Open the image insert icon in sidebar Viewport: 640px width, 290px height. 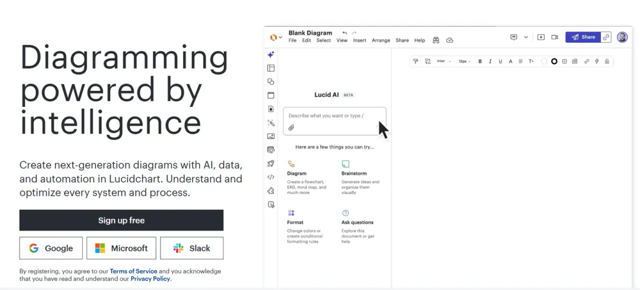point(271,136)
